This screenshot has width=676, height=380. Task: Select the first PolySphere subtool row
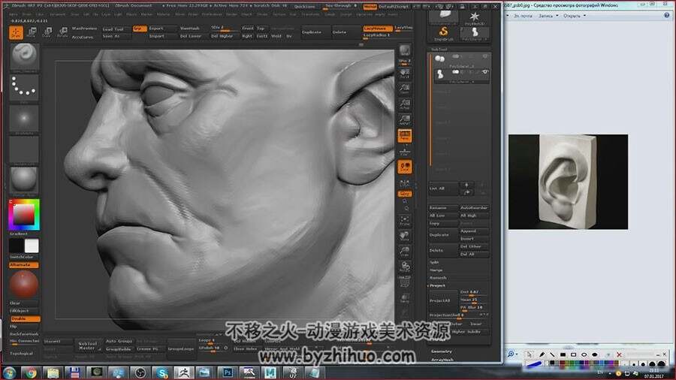tap(461, 59)
